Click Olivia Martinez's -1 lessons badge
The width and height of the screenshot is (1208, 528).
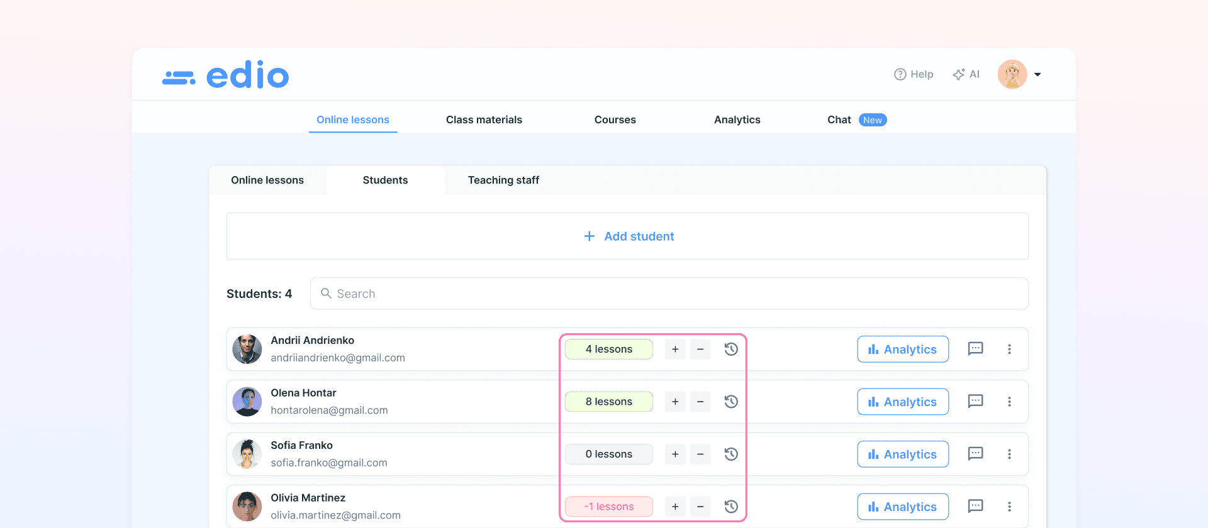coord(609,507)
